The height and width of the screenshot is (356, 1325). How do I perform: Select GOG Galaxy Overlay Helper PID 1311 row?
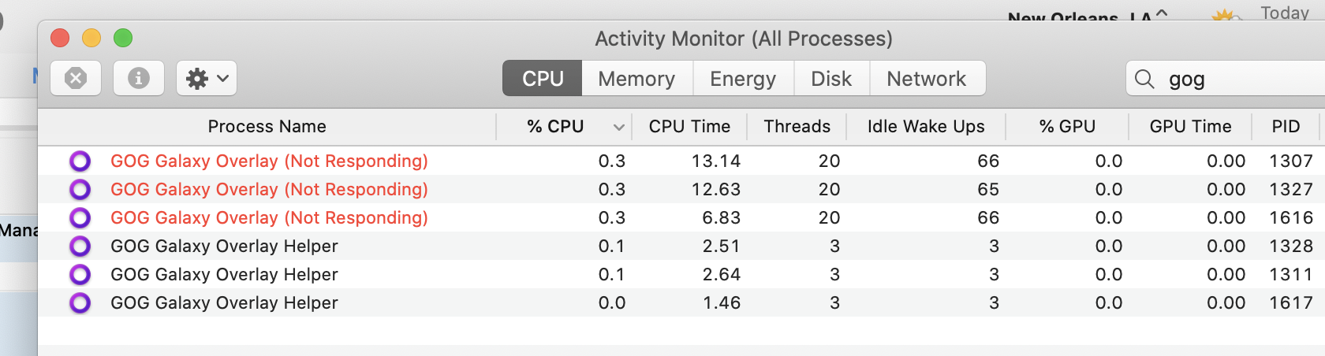pos(681,274)
